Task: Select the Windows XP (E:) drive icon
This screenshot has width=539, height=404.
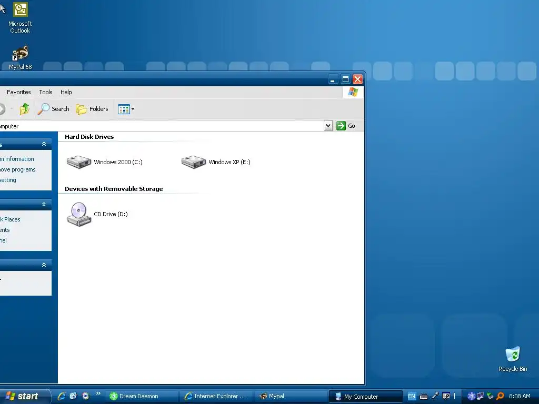Action: (x=194, y=162)
